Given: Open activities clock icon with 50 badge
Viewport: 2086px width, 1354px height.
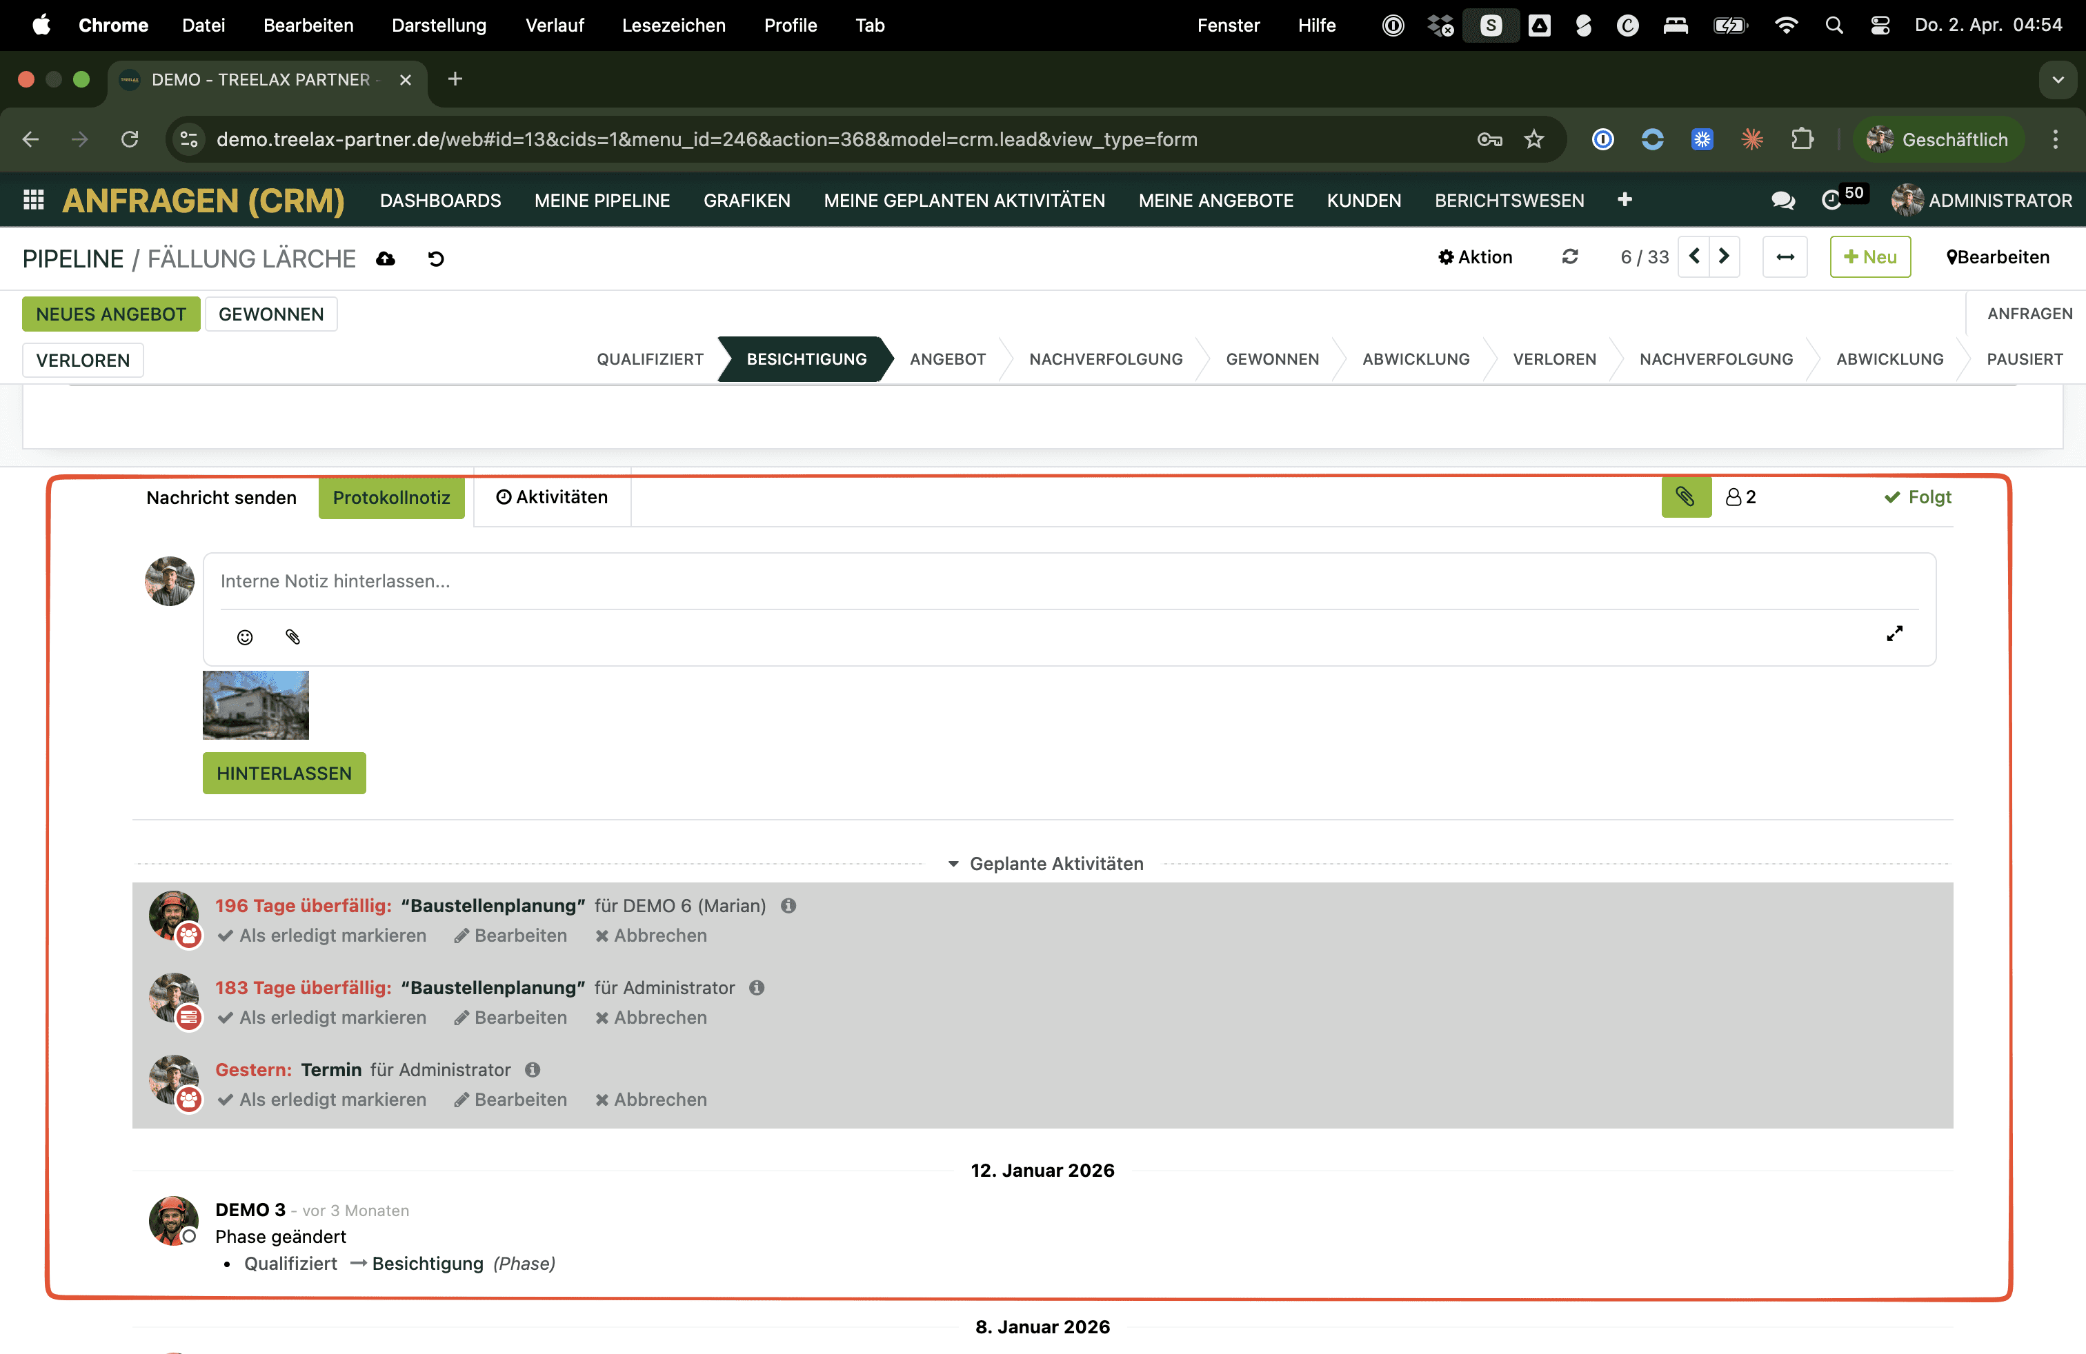Looking at the screenshot, I should [1832, 201].
